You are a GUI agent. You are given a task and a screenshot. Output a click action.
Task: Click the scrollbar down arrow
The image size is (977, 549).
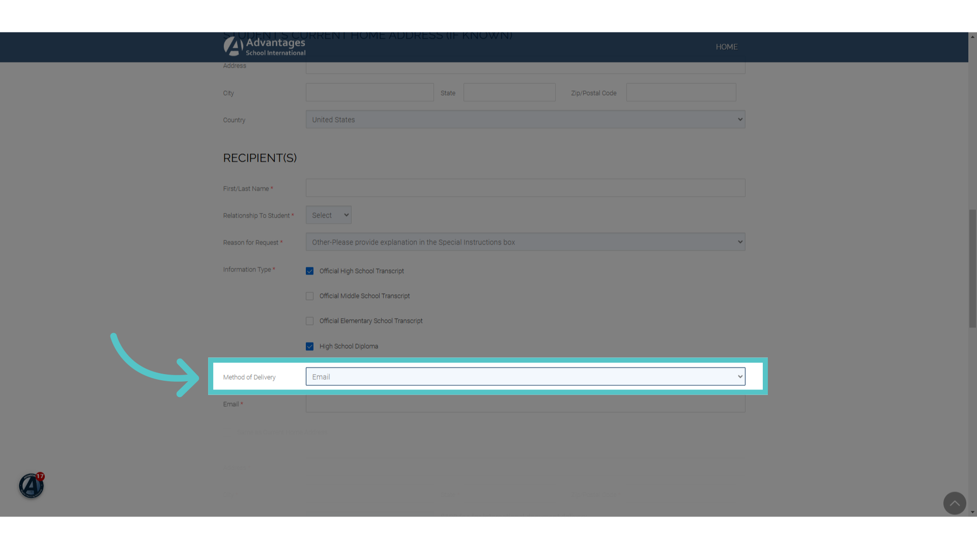tap(972, 512)
